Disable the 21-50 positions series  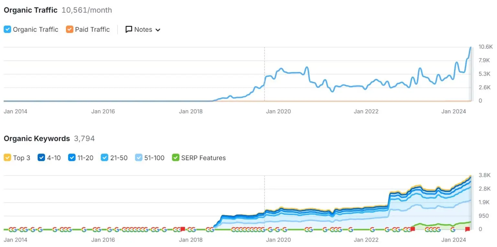click(105, 158)
